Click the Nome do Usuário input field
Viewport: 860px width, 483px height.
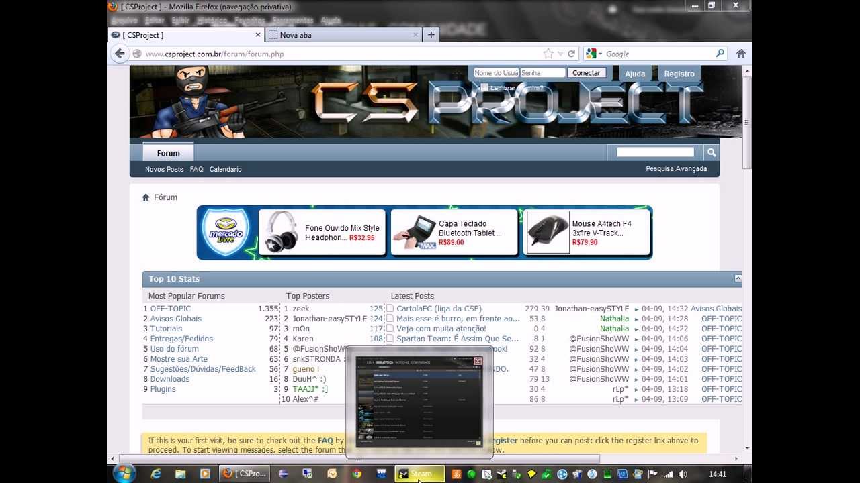(496, 73)
